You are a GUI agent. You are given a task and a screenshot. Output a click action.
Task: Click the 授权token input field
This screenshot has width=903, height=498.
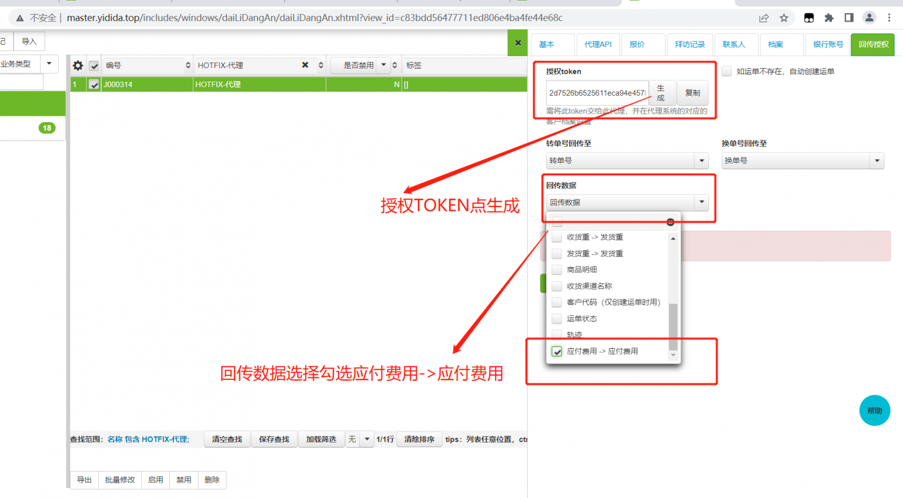597,93
